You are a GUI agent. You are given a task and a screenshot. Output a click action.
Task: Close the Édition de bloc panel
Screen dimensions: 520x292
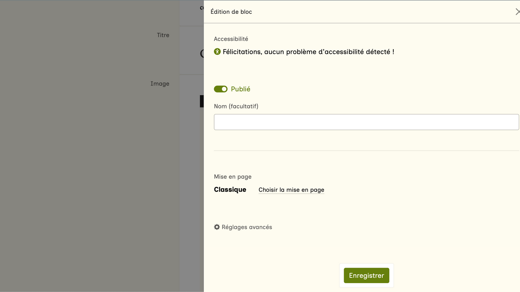pos(517,12)
